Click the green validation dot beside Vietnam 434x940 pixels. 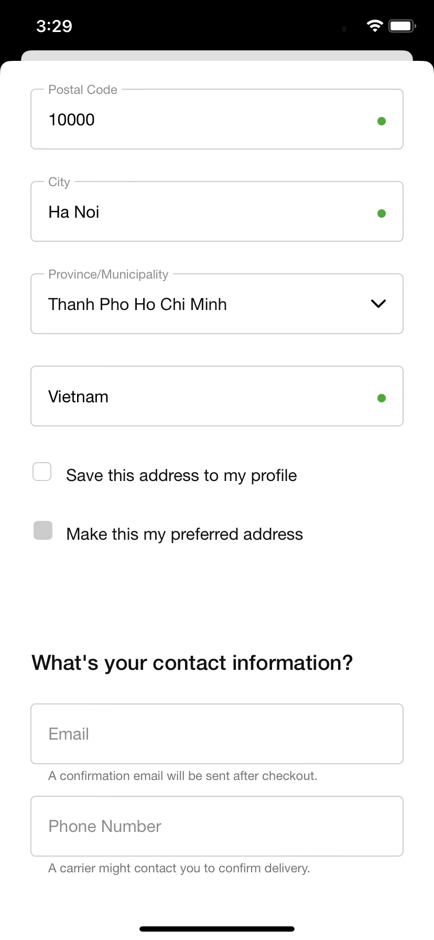point(382,398)
